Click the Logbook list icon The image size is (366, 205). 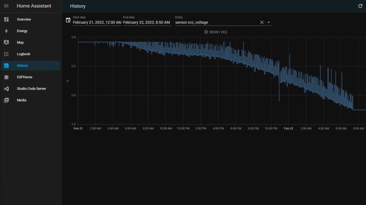(7, 54)
